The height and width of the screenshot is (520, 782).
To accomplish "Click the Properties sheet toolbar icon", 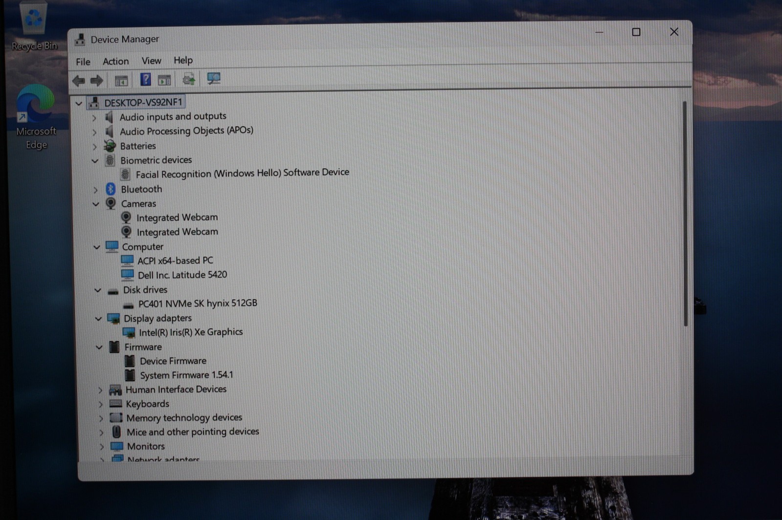I will pos(164,80).
